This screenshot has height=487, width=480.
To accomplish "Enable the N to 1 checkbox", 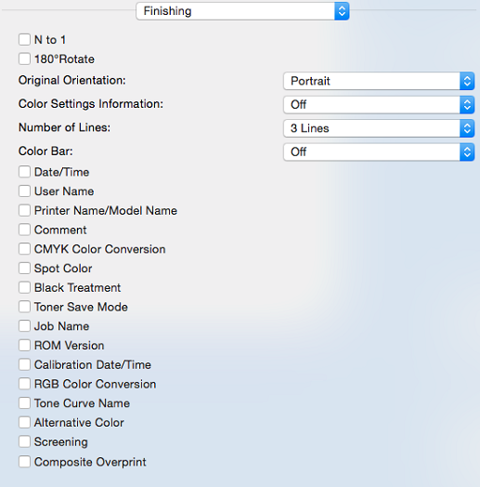I will coord(24,40).
